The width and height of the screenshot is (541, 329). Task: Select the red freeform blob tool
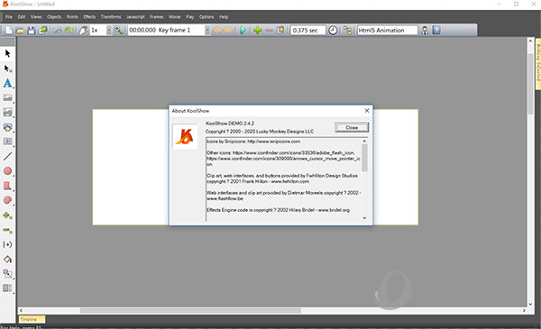click(7, 200)
